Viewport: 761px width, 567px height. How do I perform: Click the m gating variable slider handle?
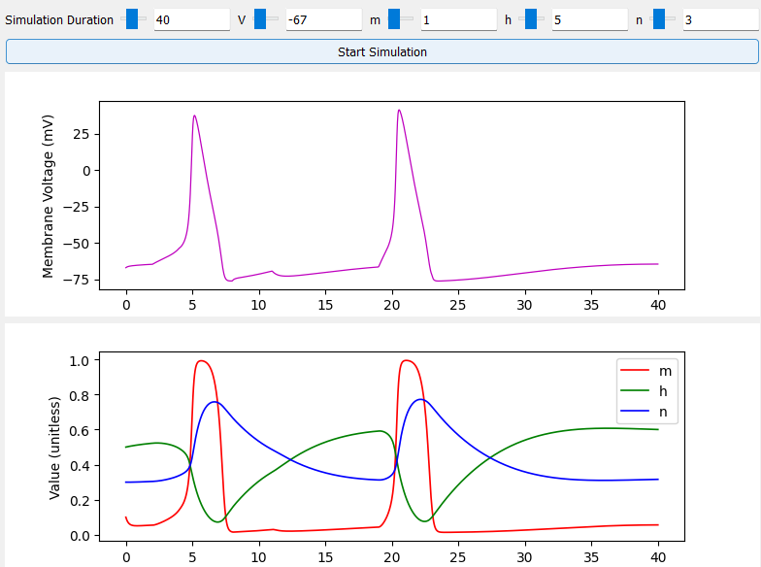tap(394, 19)
